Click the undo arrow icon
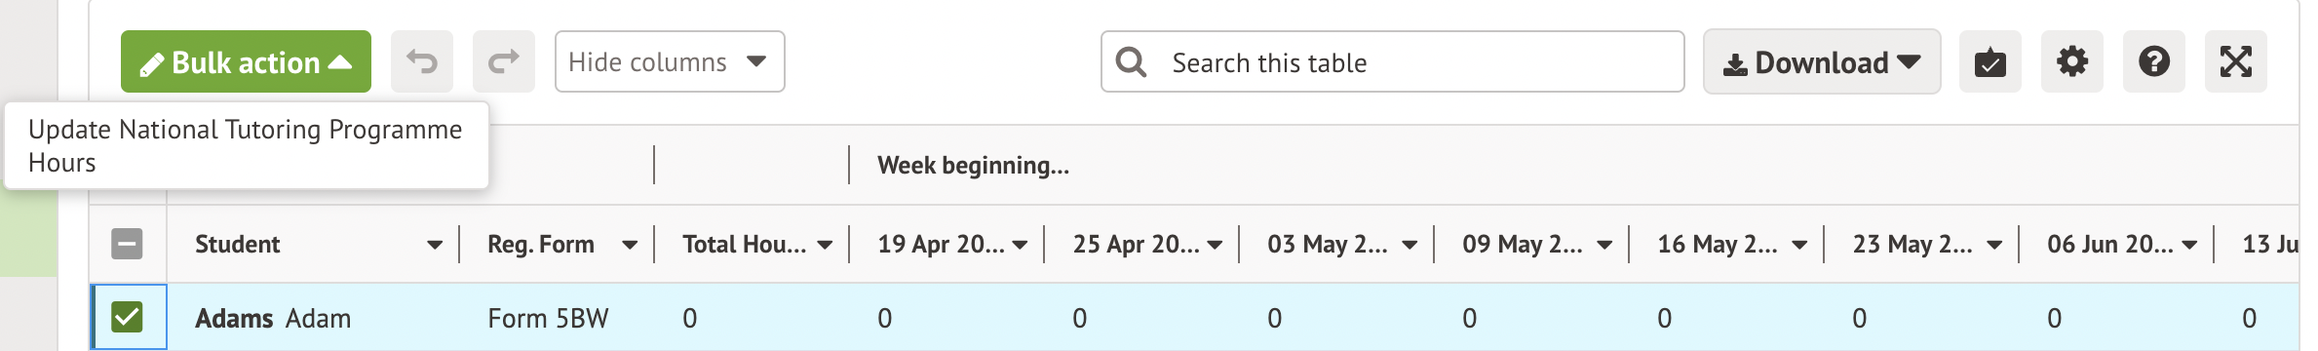 point(422,61)
